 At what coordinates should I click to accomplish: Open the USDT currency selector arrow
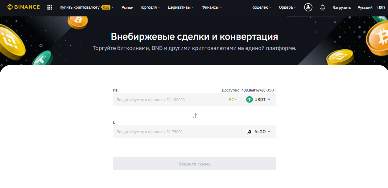tap(269, 100)
